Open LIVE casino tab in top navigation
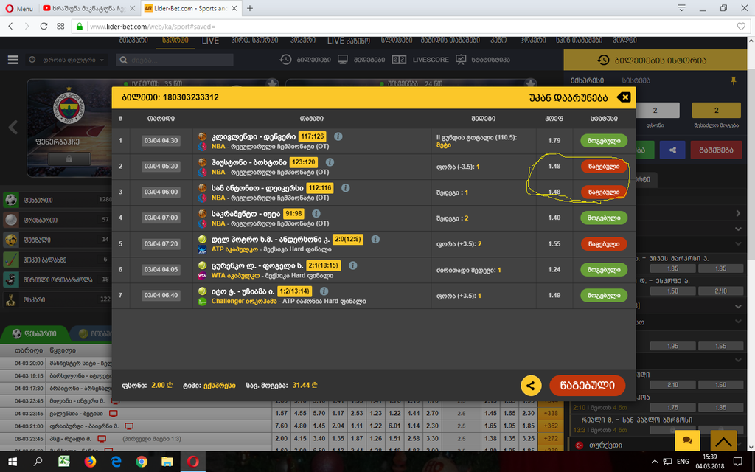The height and width of the screenshot is (472, 755). pos(349,41)
